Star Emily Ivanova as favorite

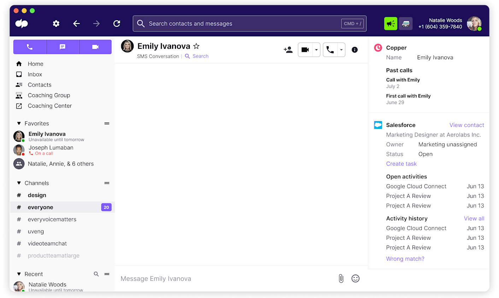pos(196,46)
